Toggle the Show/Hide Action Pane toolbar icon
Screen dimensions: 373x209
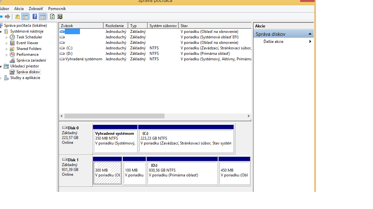pyautogui.click(x=43, y=16)
